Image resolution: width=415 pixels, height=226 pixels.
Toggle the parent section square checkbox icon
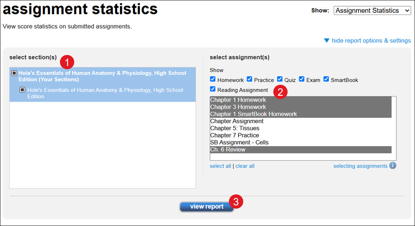[x=14, y=73]
